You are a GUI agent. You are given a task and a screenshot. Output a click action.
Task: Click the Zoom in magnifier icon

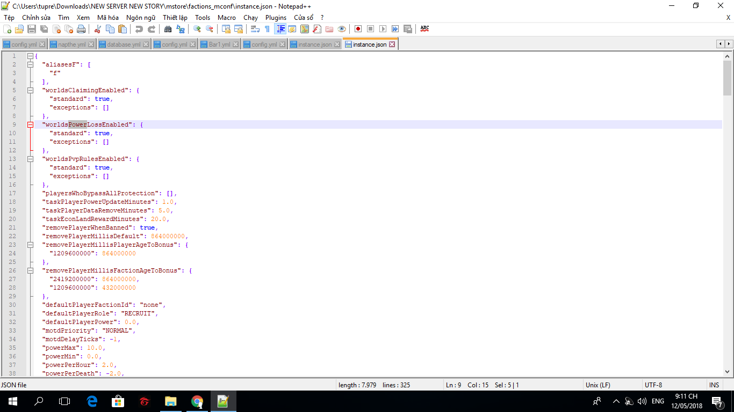coord(197,29)
